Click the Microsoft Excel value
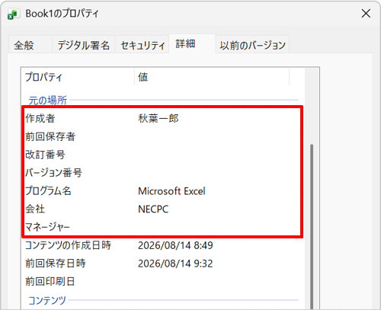Screen dimensions: 381x310 coord(171,191)
